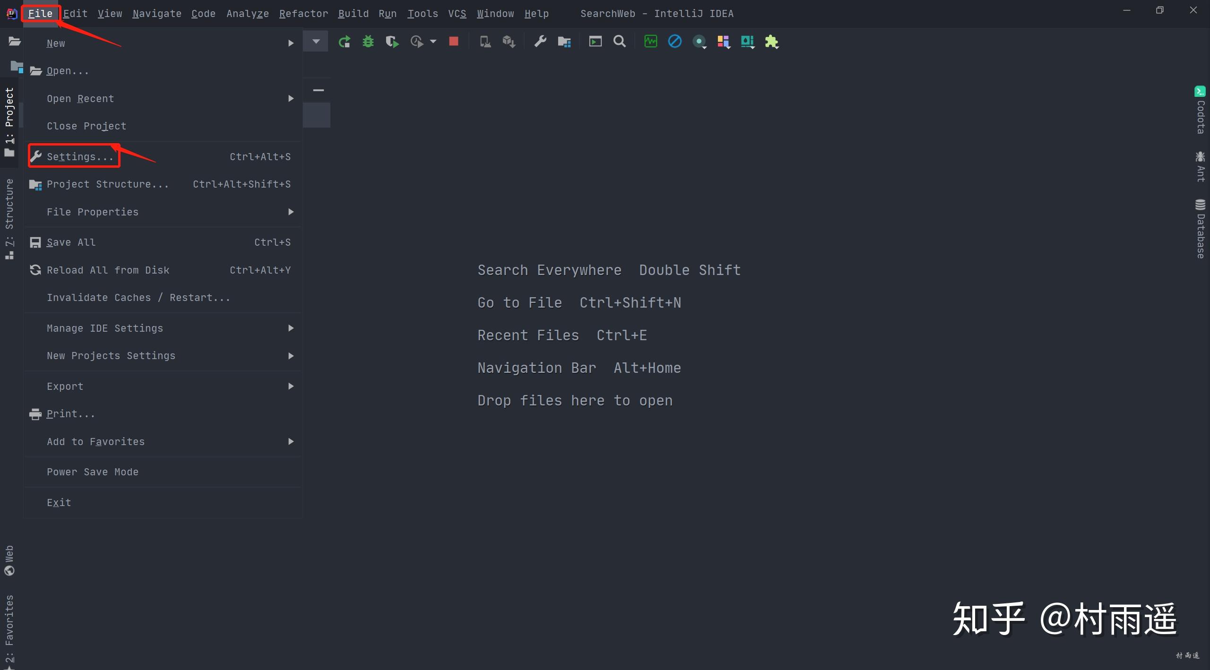Open the VCS menu
Image resolution: width=1210 pixels, height=670 pixels.
point(456,13)
